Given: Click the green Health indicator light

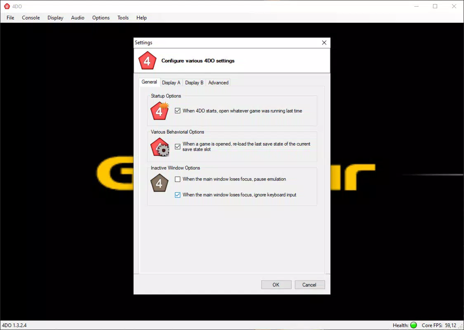Looking at the screenshot, I should 414,325.
